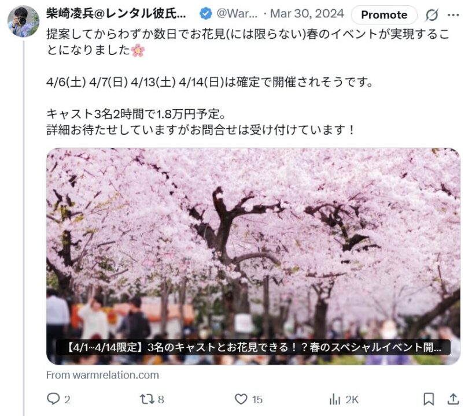Screen dimensions: 472x416
Task: Click the like count 15
Action: click(257, 399)
